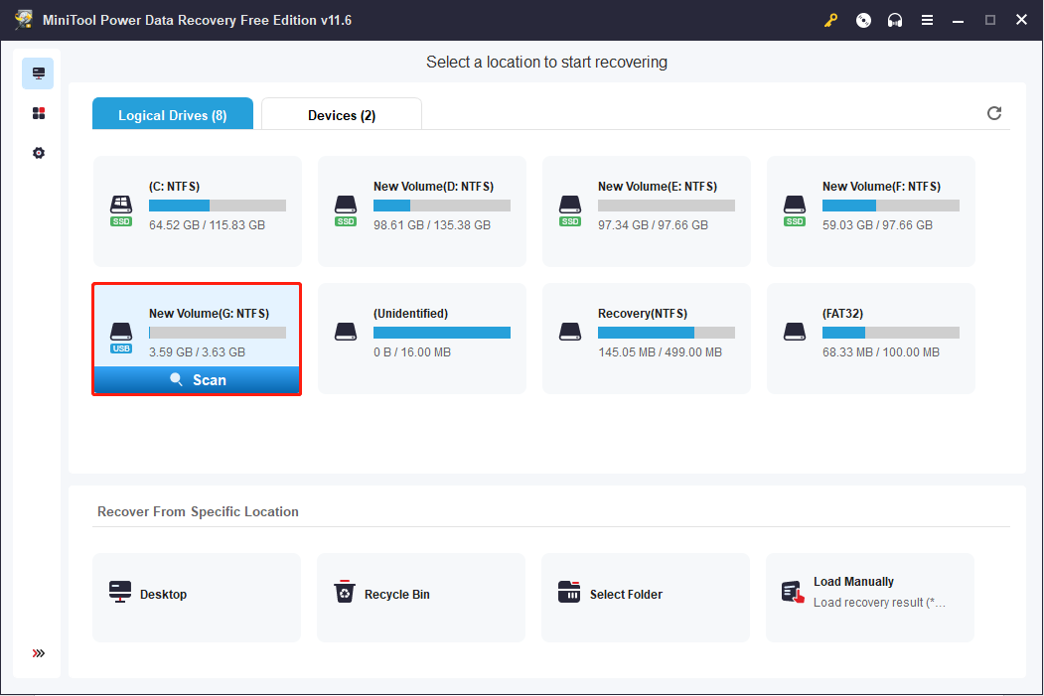Refresh the drive list
The height and width of the screenshot is (696, 1044).
coord(993,113)
